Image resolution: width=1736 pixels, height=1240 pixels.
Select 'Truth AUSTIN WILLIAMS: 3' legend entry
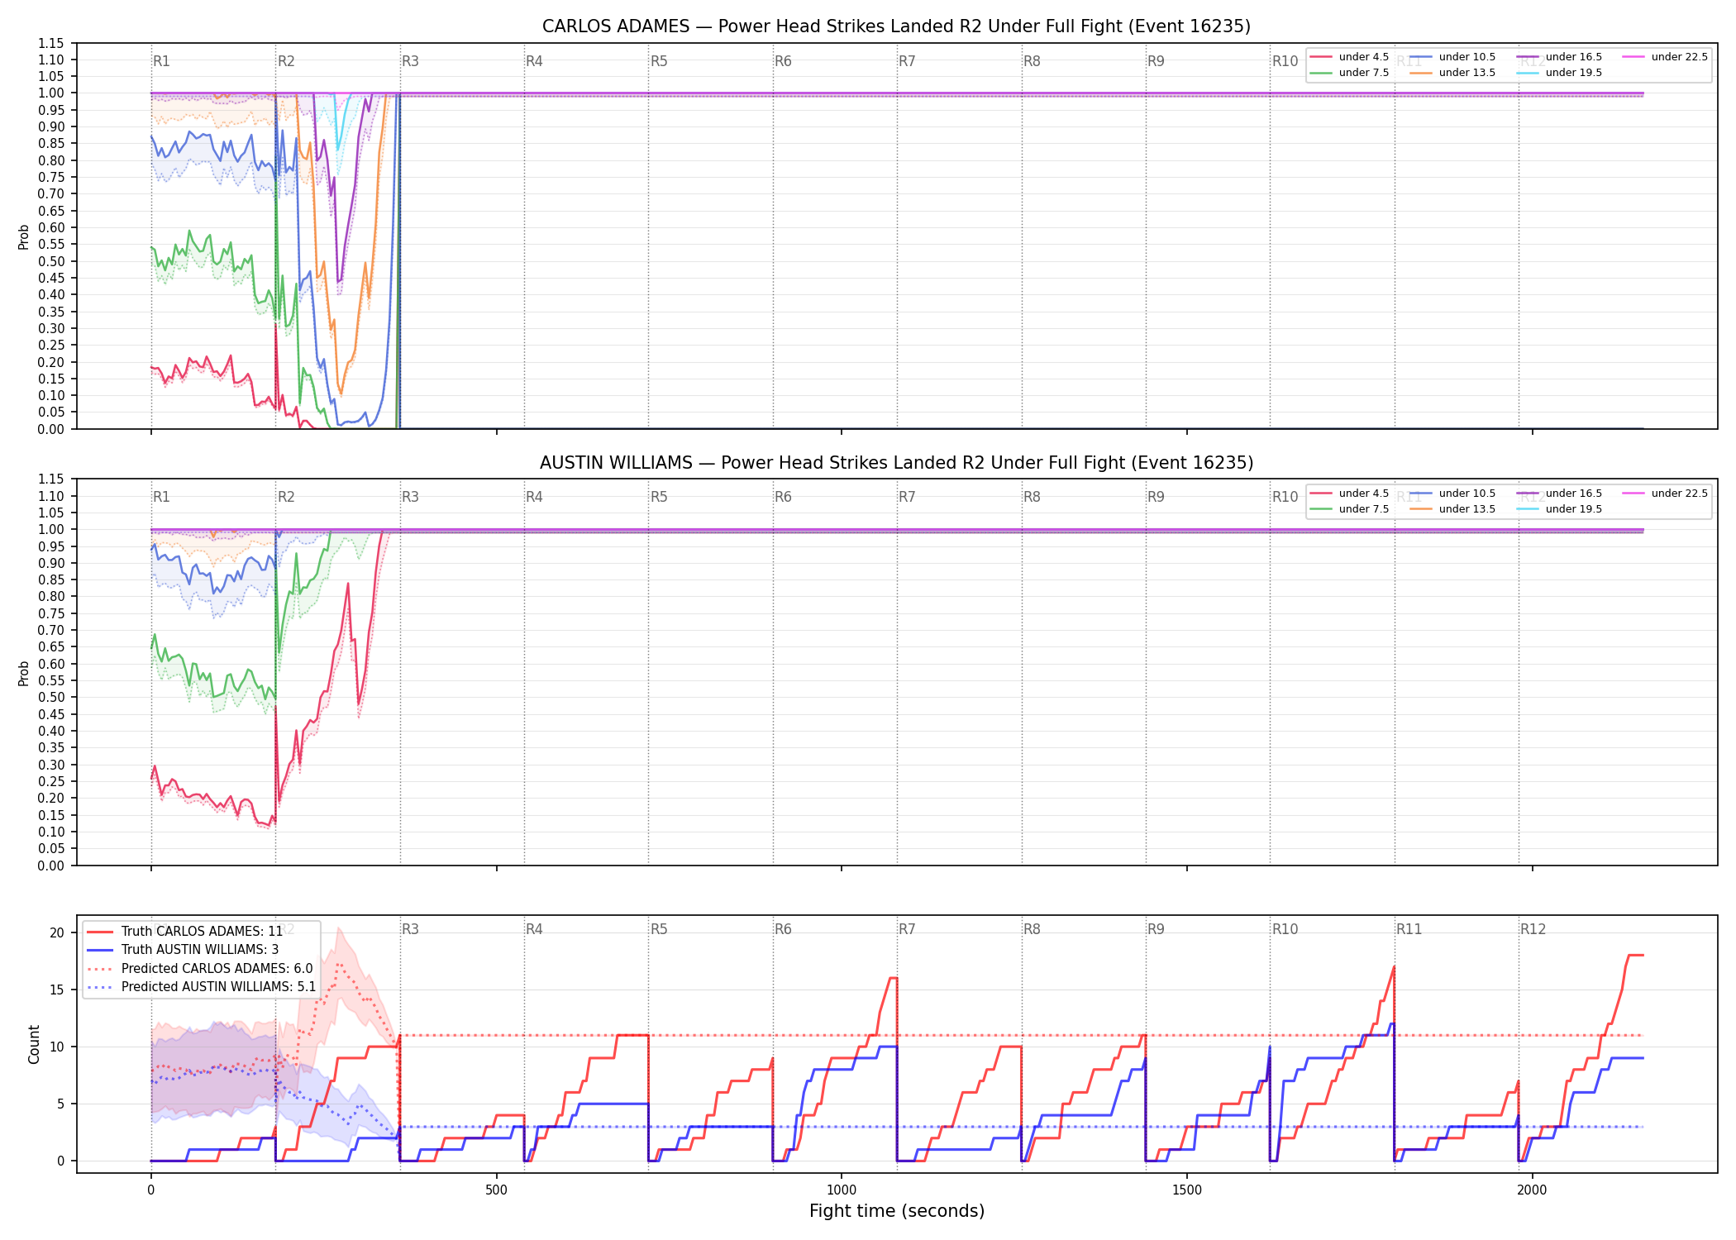(x=183, y=950)
